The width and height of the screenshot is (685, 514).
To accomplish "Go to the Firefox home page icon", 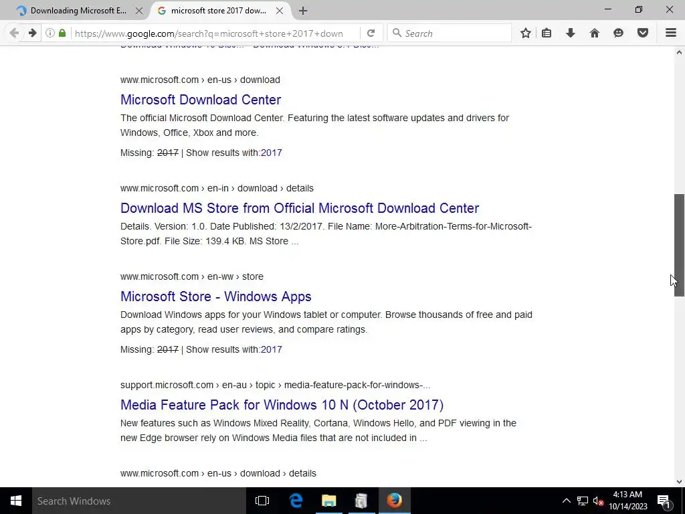I will (x=595, y=33).
